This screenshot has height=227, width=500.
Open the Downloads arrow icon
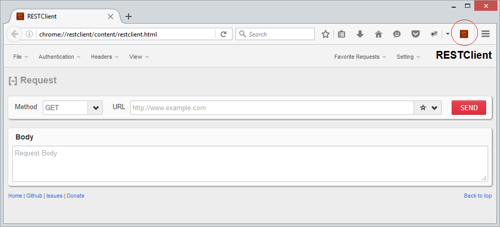360,34
